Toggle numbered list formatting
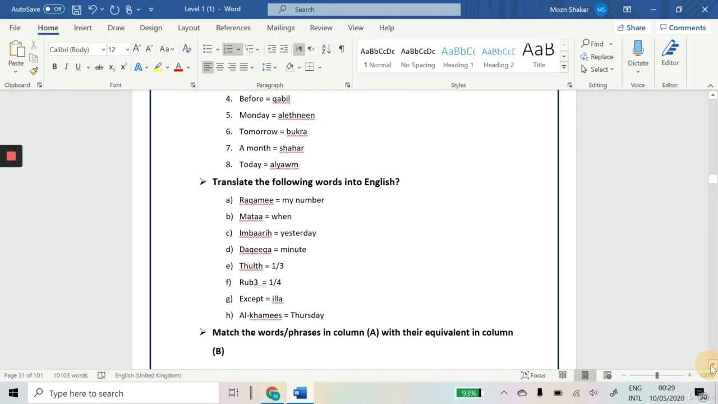This screenshot has height=404, width=718. tap(229, 49)
